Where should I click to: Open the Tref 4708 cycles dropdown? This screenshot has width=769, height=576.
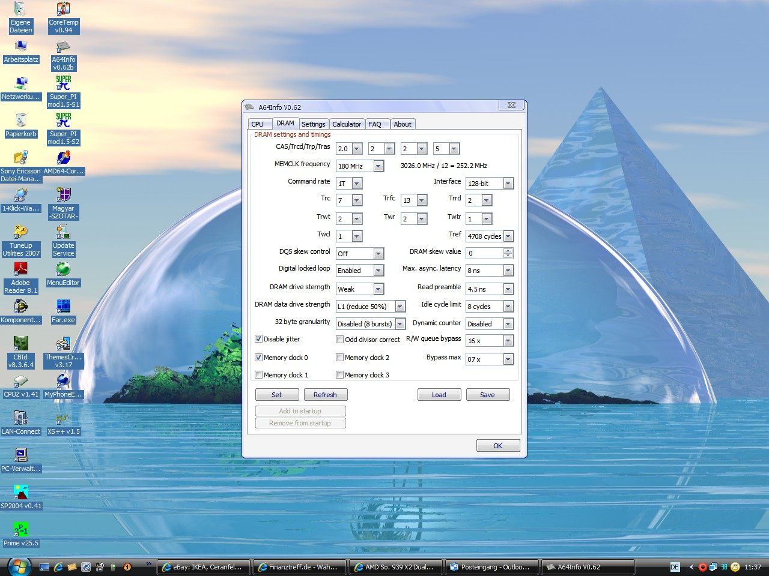coord(508,236)
